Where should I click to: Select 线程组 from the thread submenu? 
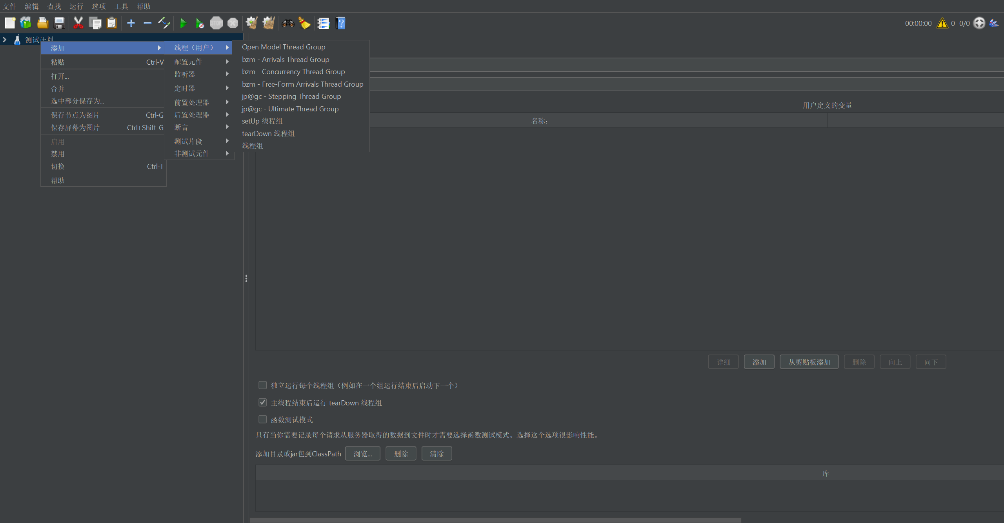(x=253, y=145)
